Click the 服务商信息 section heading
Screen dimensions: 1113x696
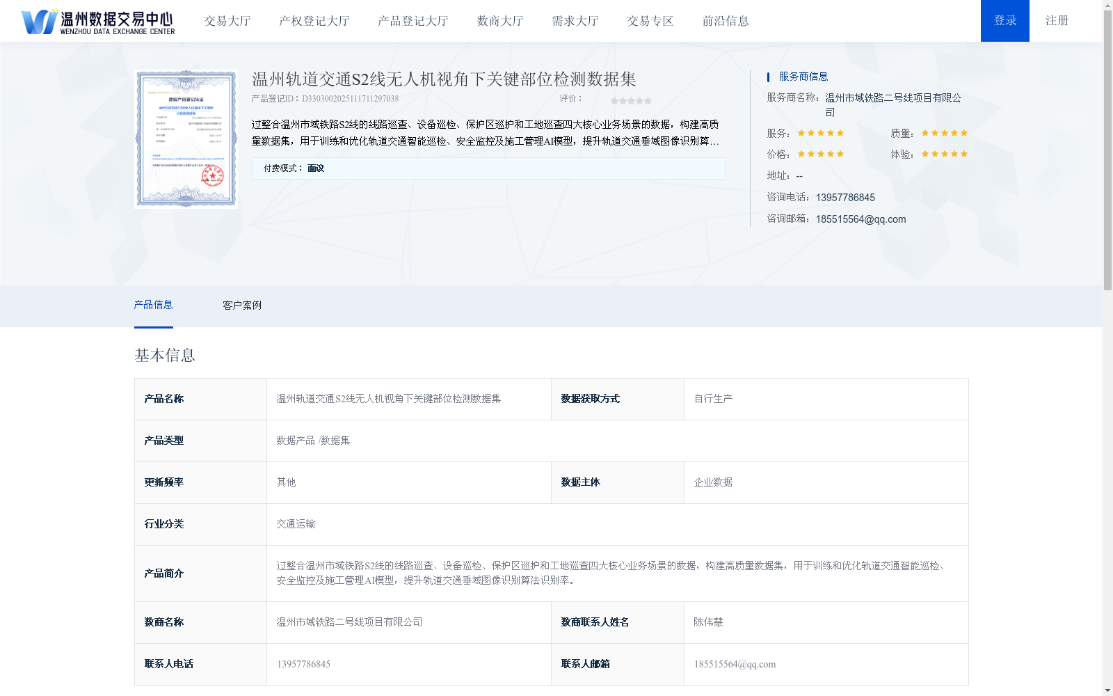[803, 77]
